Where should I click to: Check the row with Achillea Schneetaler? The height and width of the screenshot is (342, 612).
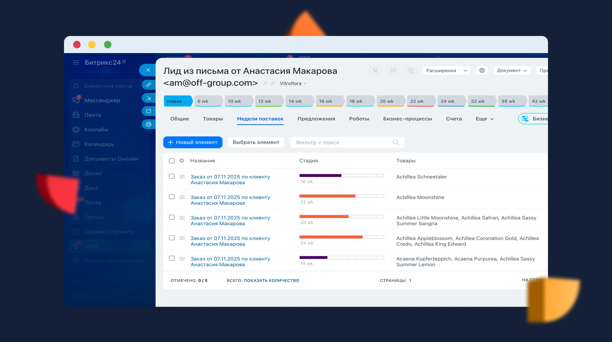[x=172, y=176]
